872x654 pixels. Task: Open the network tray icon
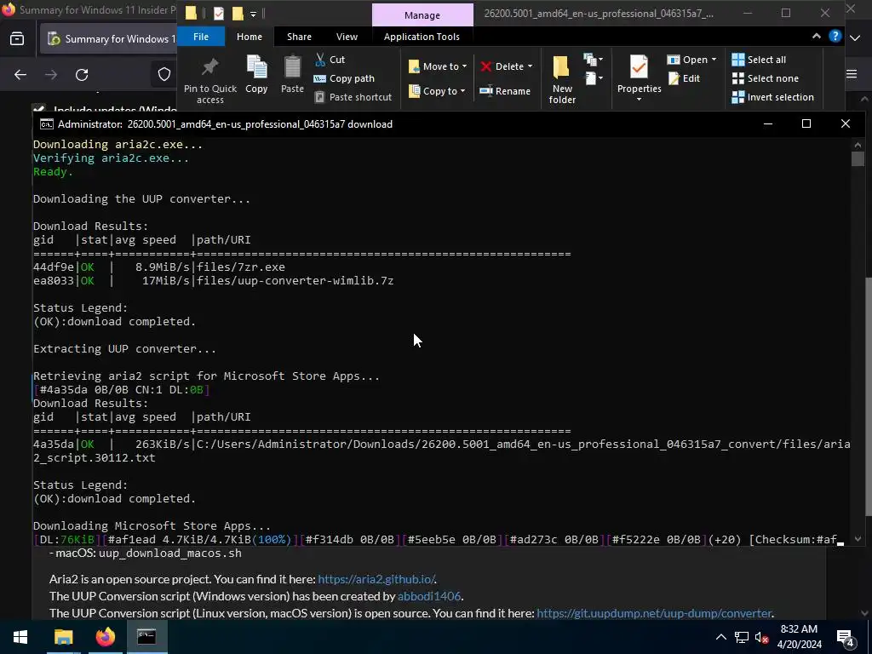(x=742, y=637)
